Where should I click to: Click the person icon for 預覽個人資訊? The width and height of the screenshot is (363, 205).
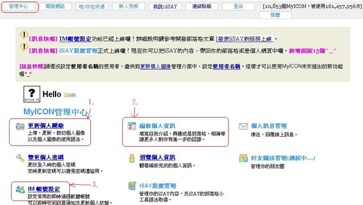click(132, 158)
